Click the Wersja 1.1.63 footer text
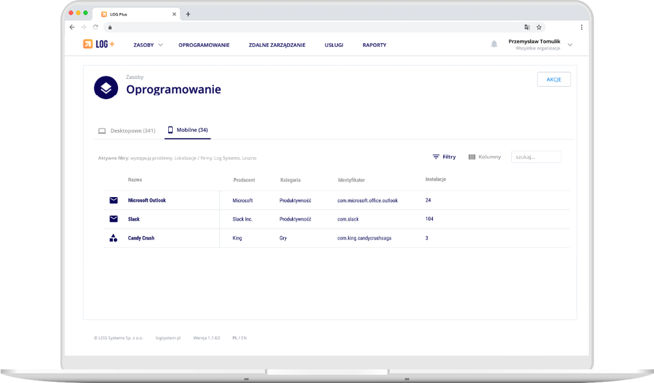Image resolution: width=654 pixels, height=383 pixels. pyautogui.click(x=207, y=338)
